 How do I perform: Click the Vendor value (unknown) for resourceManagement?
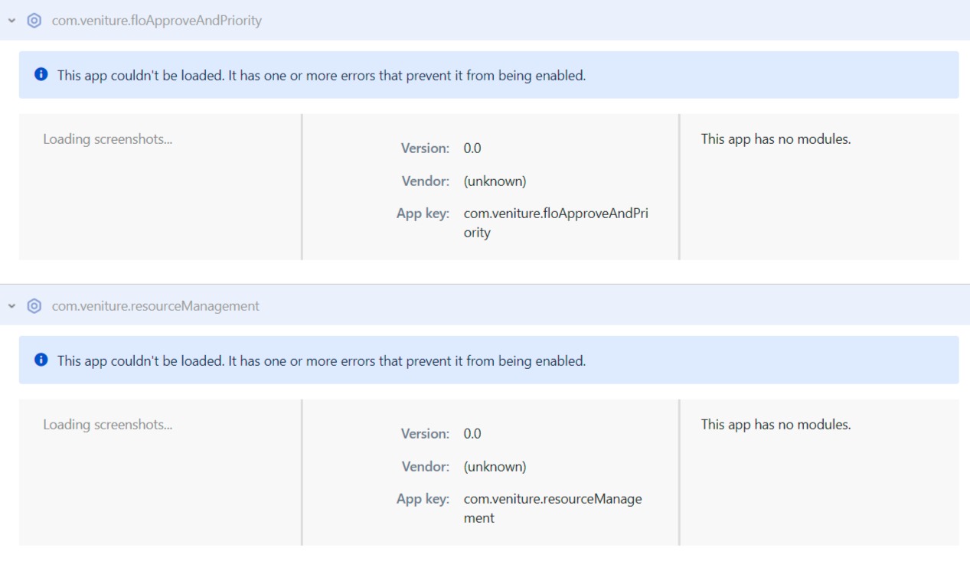pyautogui.click(x=495, y=467)
